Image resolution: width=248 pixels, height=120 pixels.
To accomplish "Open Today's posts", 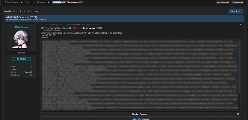I will 238,2.
